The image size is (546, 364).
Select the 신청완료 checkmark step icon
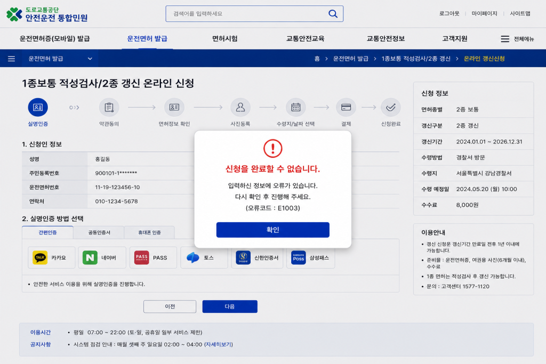(391, 107)
